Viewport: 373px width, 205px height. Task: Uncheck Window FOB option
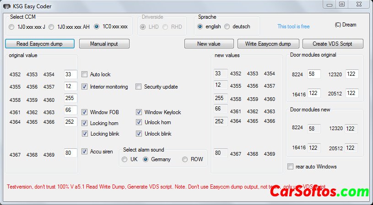click(x=85, y=112)
